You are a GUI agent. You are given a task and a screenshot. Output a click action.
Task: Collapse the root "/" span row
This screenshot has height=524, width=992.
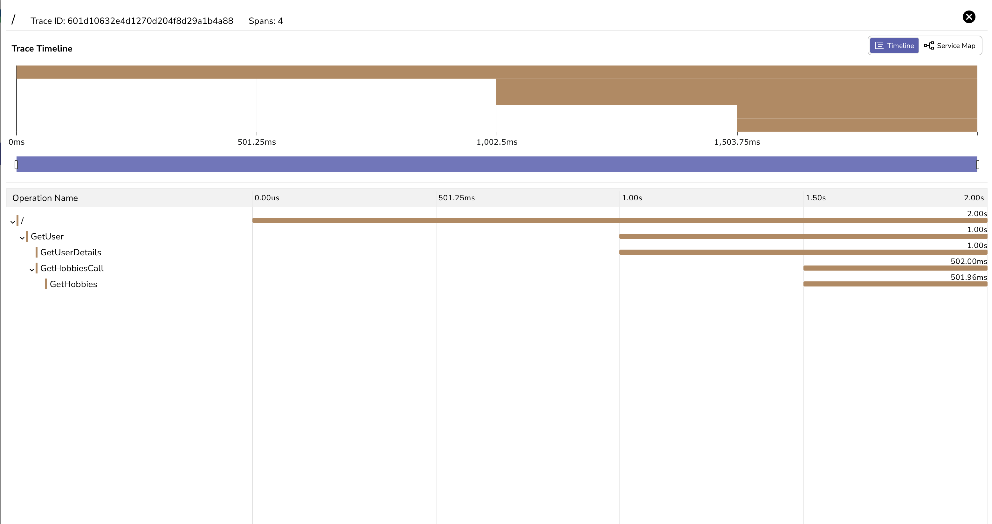tap(12, 221)
